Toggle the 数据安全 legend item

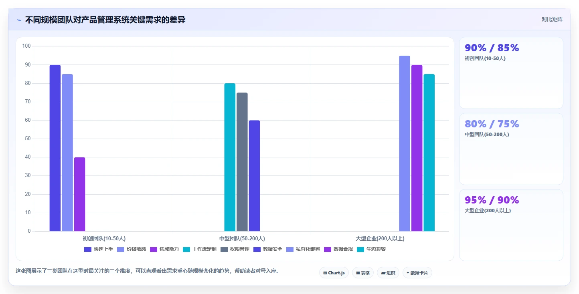coord(268,249)
